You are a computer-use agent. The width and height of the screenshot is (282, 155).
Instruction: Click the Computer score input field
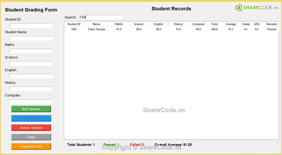(x=31, y=101)
